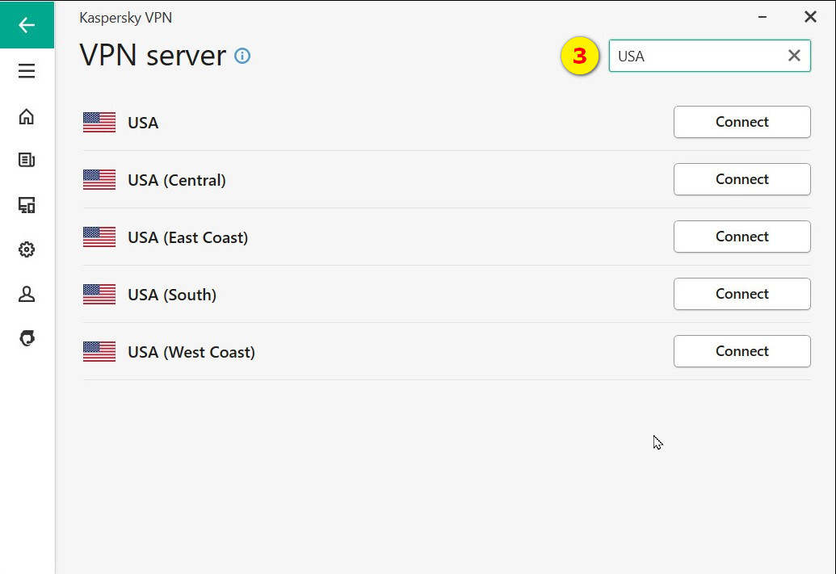
Task: Connect to USA (East Coast) server
Action: (741, 237)
